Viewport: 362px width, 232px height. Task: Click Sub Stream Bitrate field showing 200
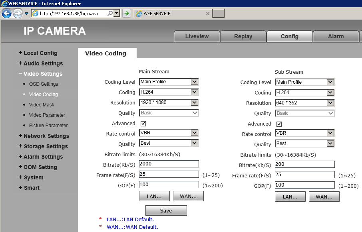(x=304, y=164)
